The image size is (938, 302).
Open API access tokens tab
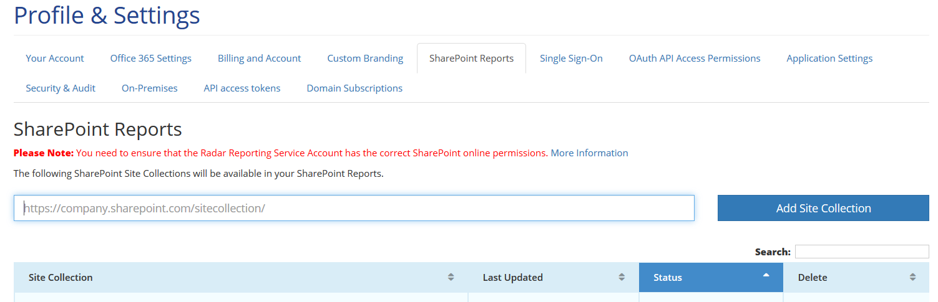click(242, 88)
